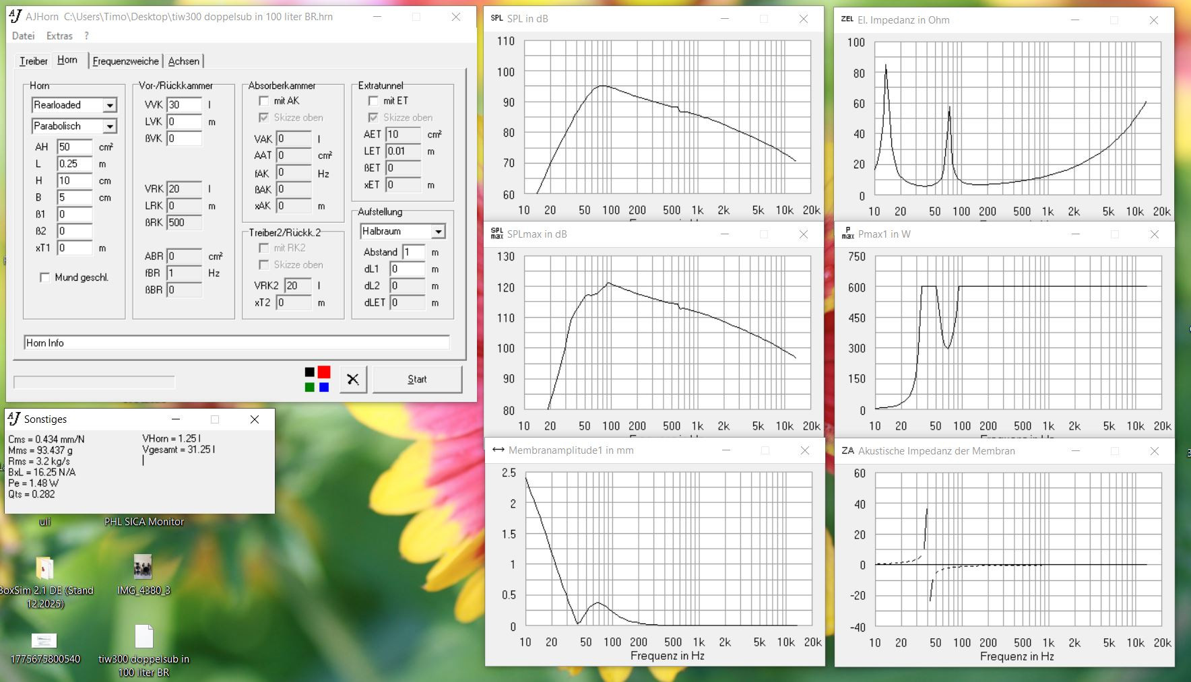Open the Halbraum Aufstellung dropdown
Viewport: 1191px width, 682px height.
pos(438,232)
